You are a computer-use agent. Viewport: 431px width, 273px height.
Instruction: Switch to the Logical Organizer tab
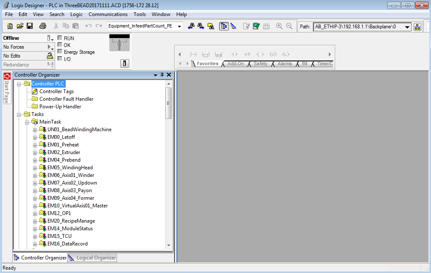point(92,258)
